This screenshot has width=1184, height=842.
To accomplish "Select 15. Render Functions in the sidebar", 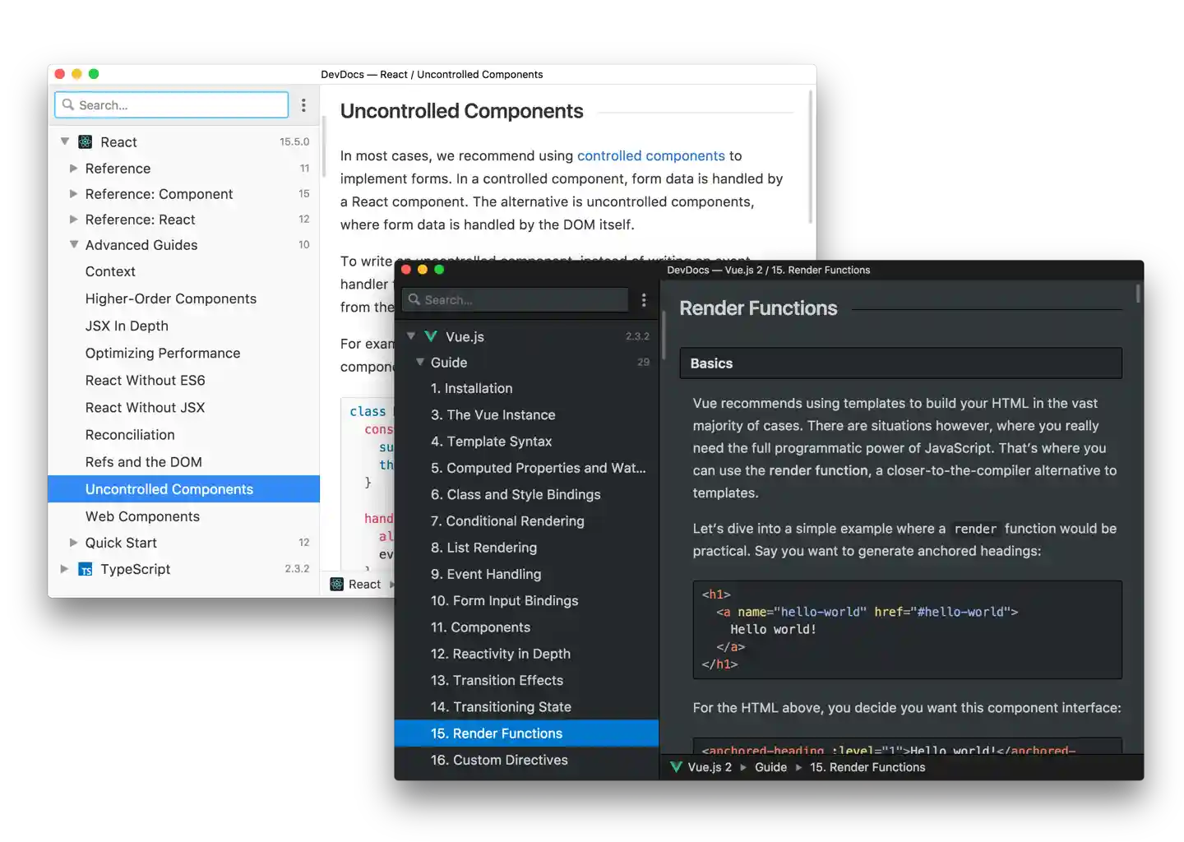I will (497, 733).
